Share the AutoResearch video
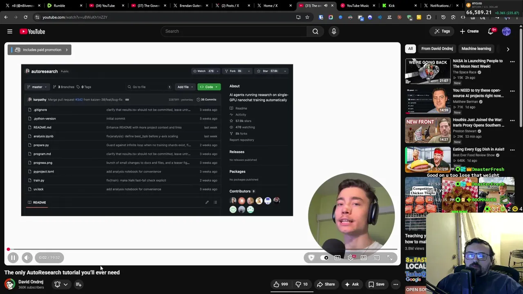 [326, 284]
